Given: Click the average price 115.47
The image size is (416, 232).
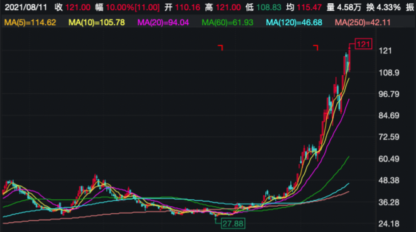Looking at the screenshot, I should [x=309, y=7].
